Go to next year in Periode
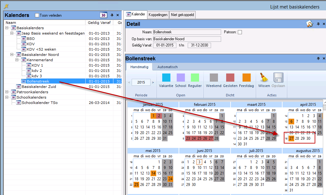 pos(153,82)
